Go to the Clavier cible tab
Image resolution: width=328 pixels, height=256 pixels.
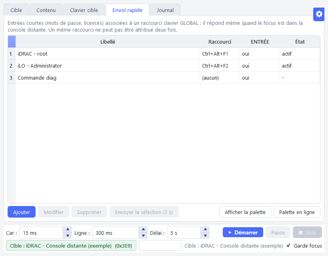tap(84, 10)
